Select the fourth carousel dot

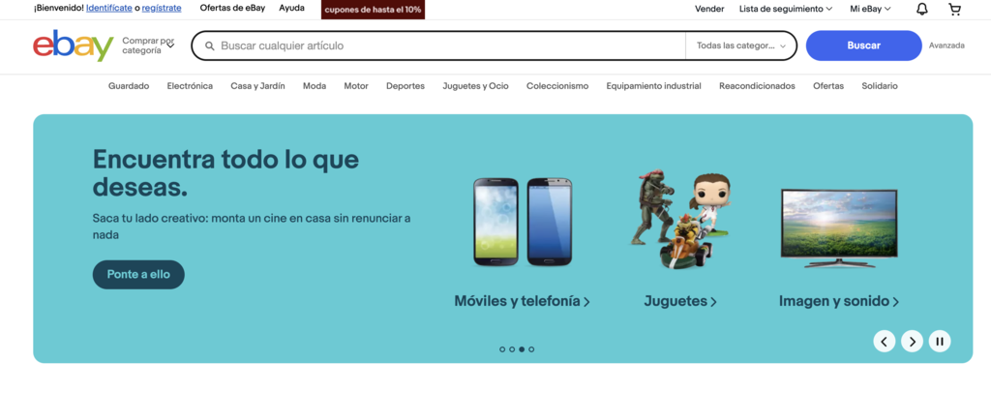click(531, 348)
